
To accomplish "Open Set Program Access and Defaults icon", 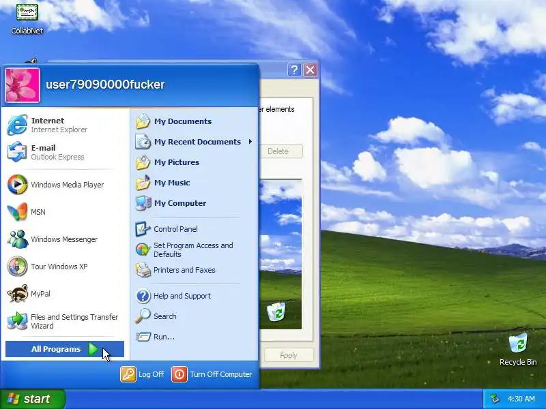I will (x=143, y=249).
